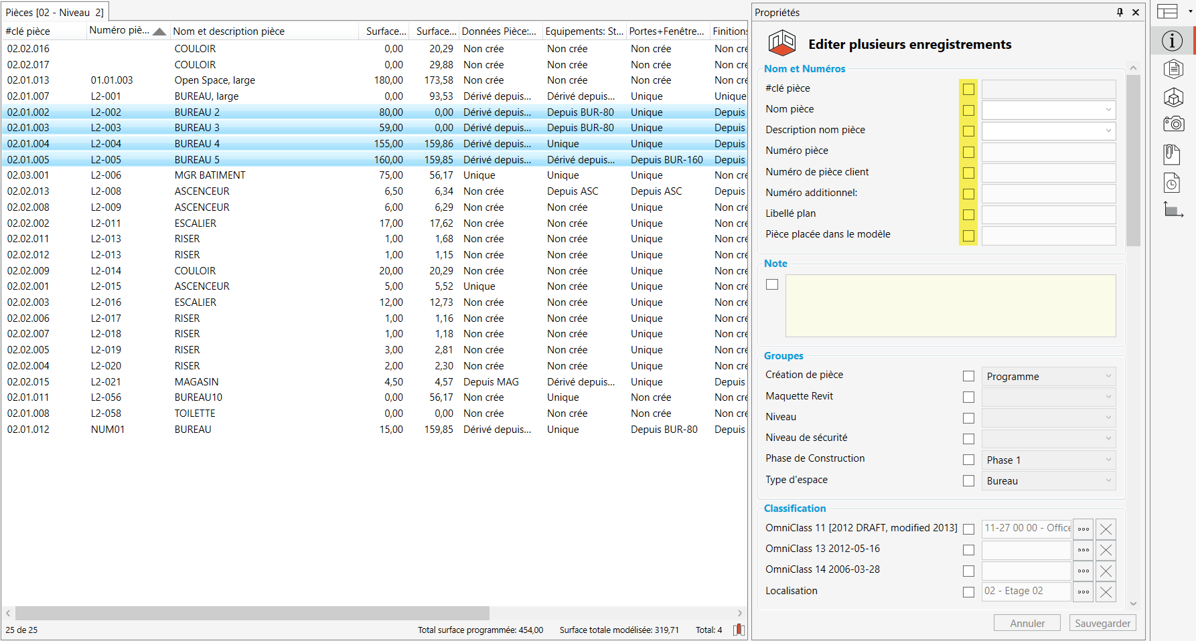Open the Type d'espace Bureau dropdown
Viewport: 1196px width, 641px height.
(x=1048, y=481)
